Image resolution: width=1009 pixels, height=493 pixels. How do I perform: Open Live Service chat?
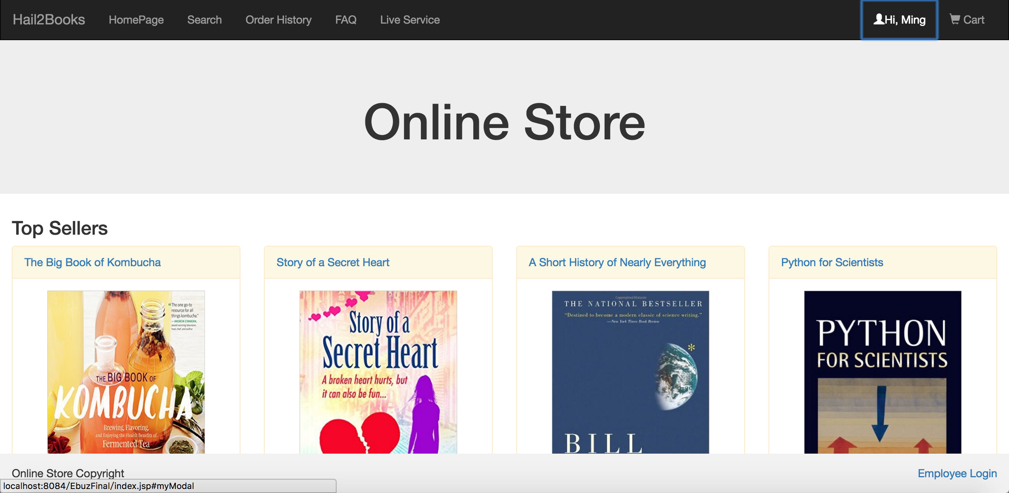pyautogui.click(x=410, y=20)
